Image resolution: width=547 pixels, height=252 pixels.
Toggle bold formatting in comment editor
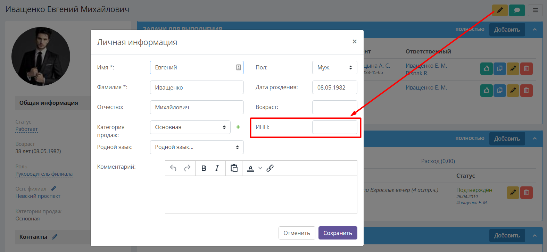click(x=204, y=168)
